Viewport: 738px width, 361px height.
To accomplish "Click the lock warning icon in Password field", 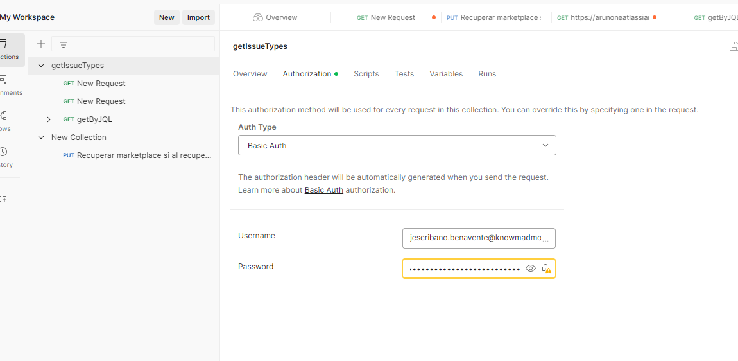I will click(x=546, y=269).
